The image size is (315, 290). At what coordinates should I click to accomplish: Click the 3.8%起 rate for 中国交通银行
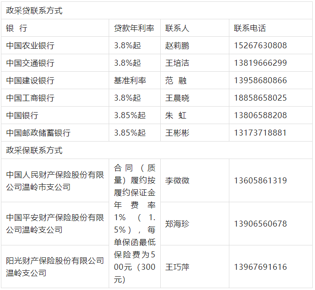128,63
